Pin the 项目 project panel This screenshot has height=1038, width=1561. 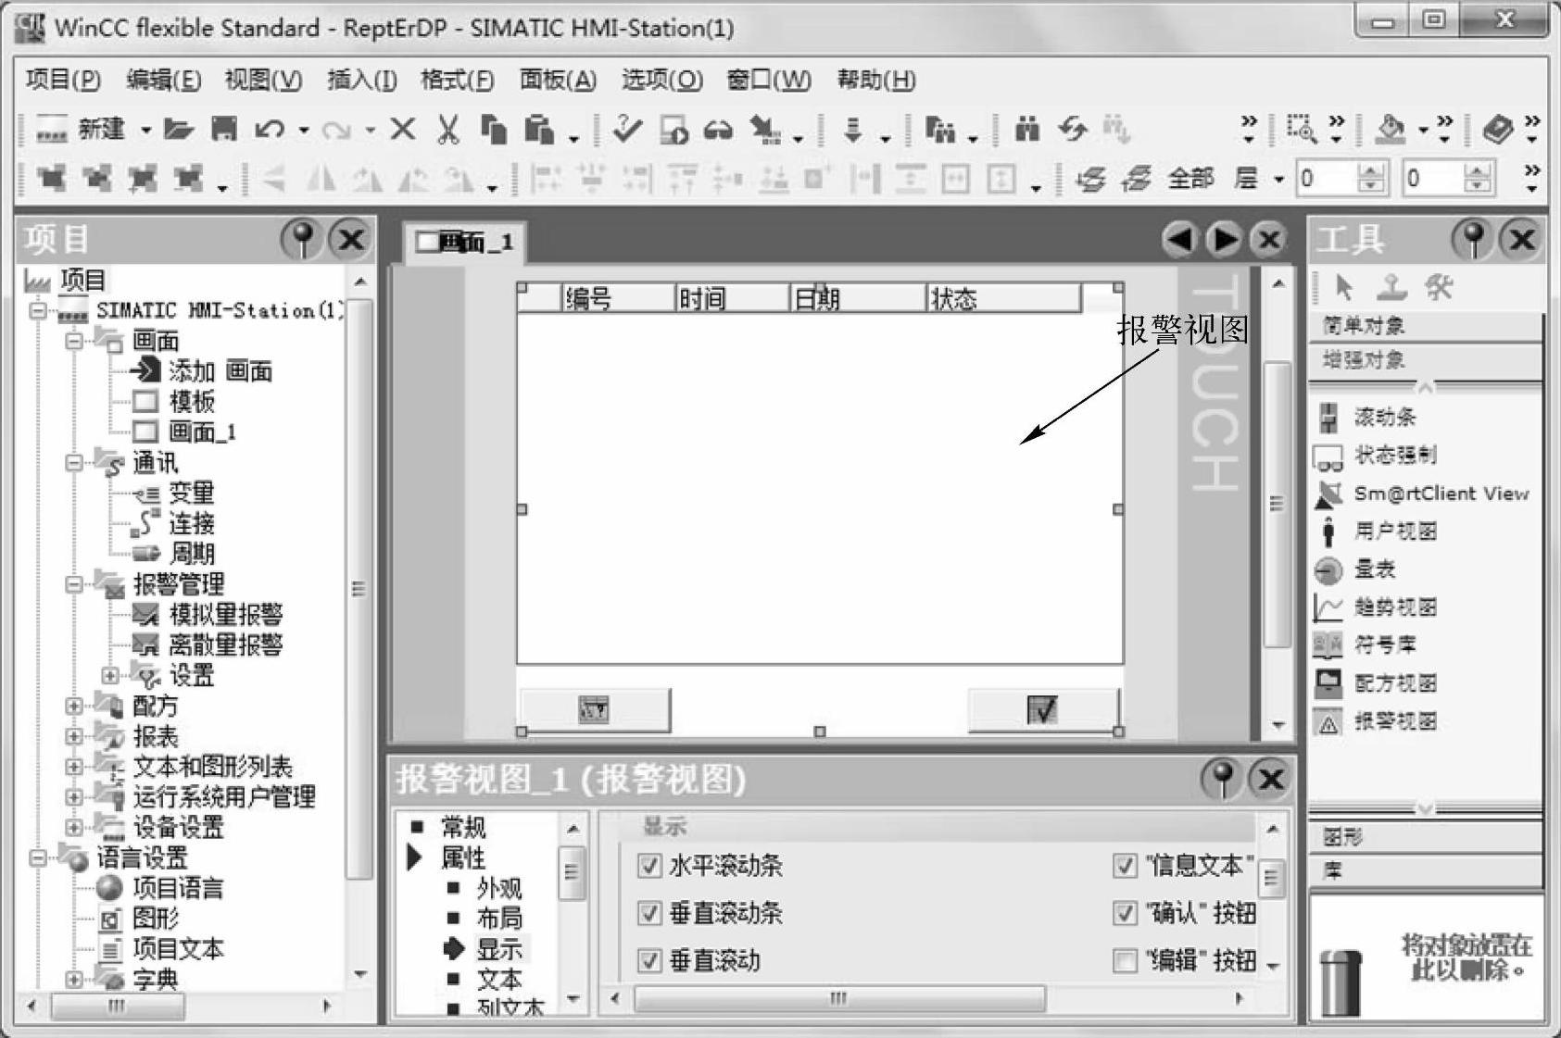302,239
